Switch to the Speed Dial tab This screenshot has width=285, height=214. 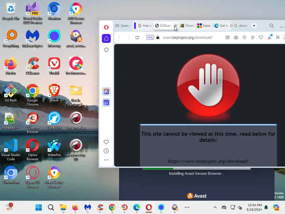point(122,26)
